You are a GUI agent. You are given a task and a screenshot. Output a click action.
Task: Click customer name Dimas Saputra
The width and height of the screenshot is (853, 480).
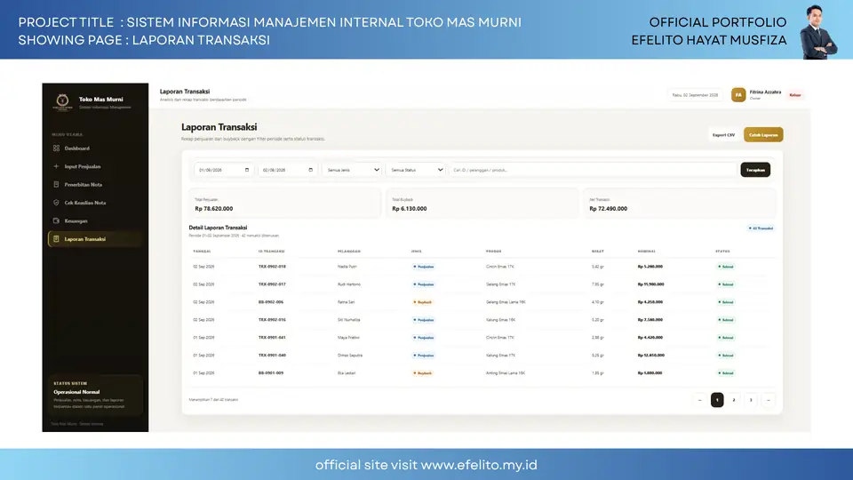click(x=350, y=356)
